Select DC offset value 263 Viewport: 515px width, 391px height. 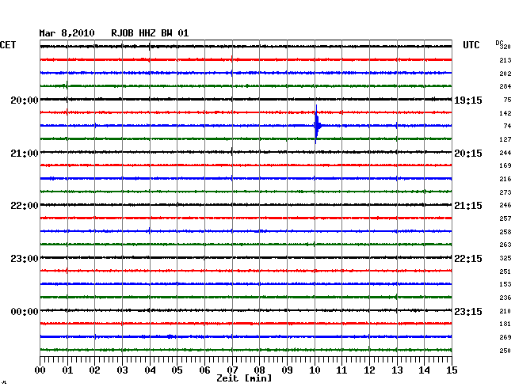click(505, 245)
